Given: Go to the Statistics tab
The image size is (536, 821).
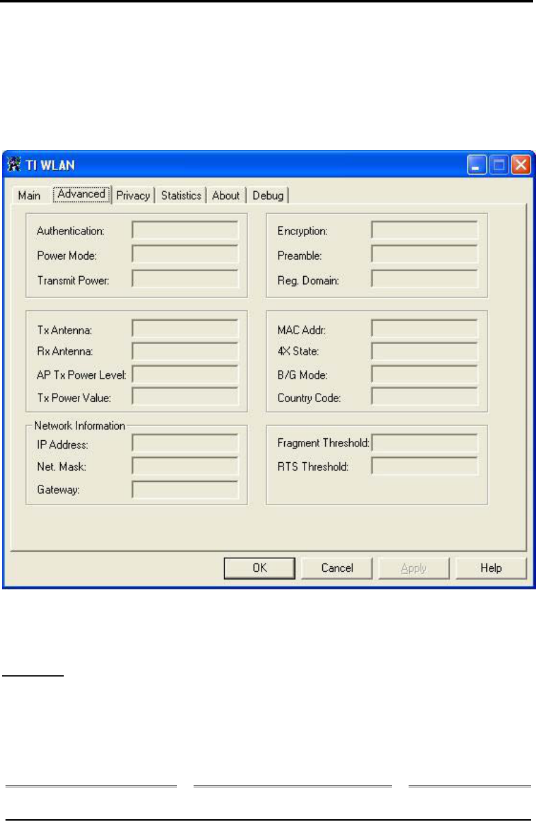Looking at the screenshot, I should click(x=181, y=195).
